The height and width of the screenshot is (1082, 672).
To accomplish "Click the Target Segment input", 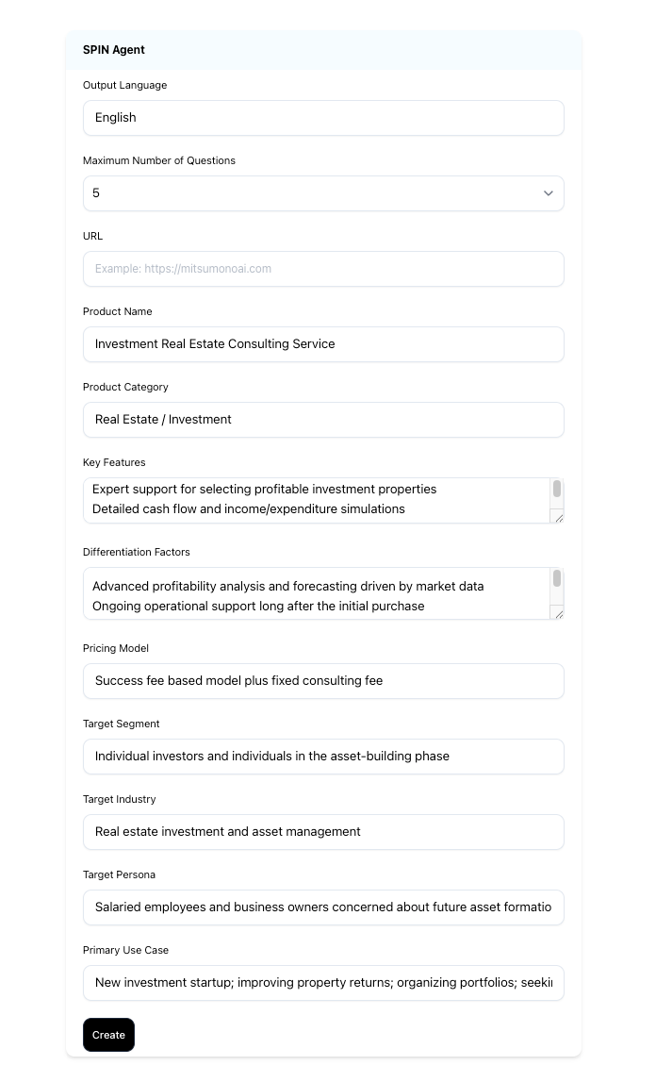I will click(323, 757).
